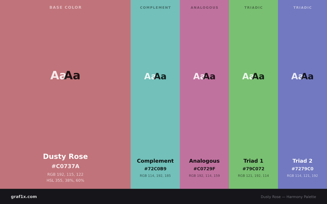Click the Dusty Rose — Harmony Palette caption
This screenshot has width=327, height=204.
pos(288,197)
